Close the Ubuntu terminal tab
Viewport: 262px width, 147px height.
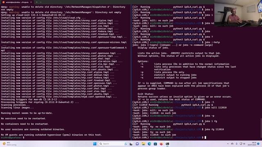(x=31, y=2)
